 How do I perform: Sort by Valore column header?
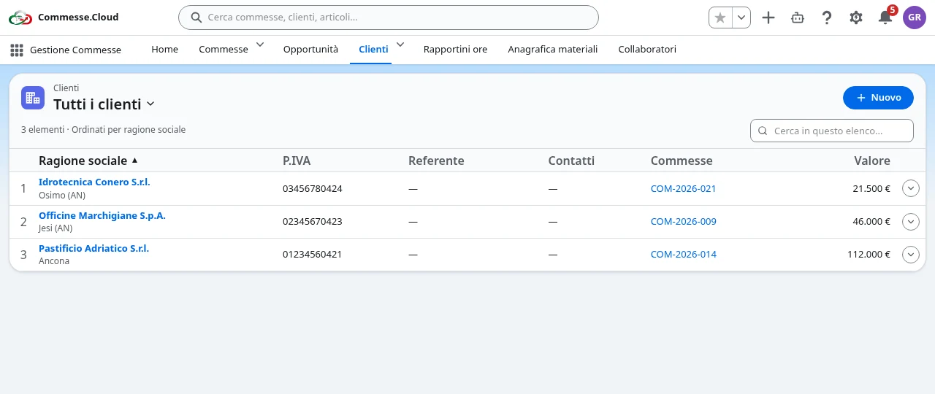tap(872, 161)
